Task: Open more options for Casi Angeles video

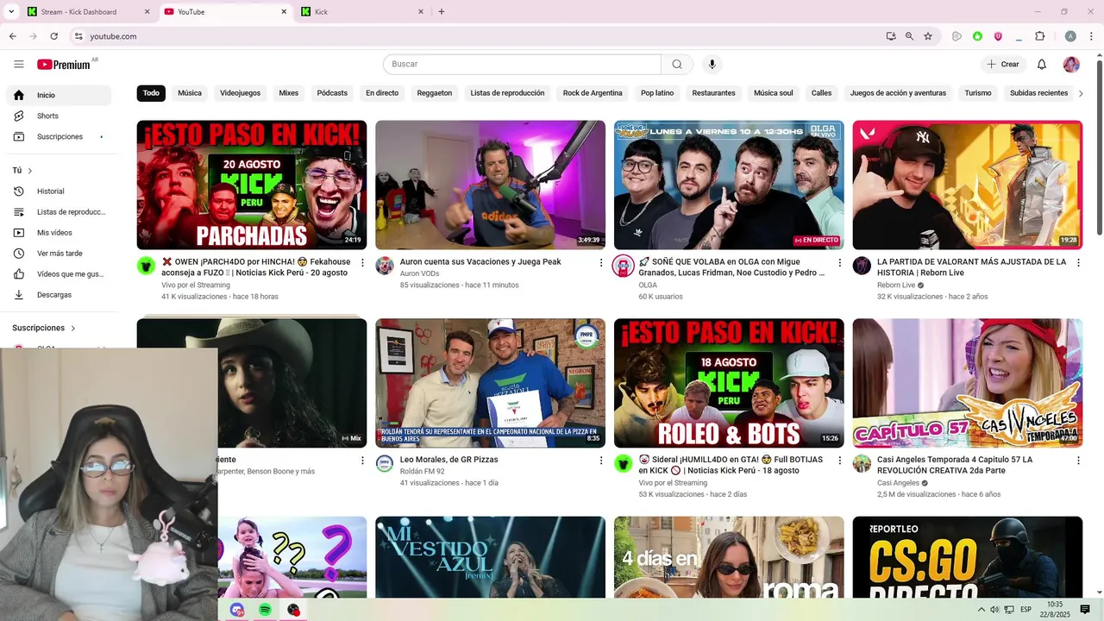Action: click(x=1078, y=461)
